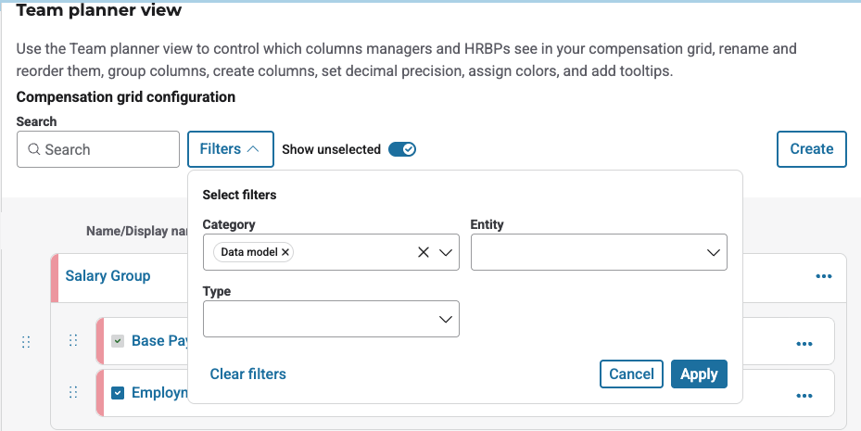
Task: Cancel the filter selection
Action: 631,374
